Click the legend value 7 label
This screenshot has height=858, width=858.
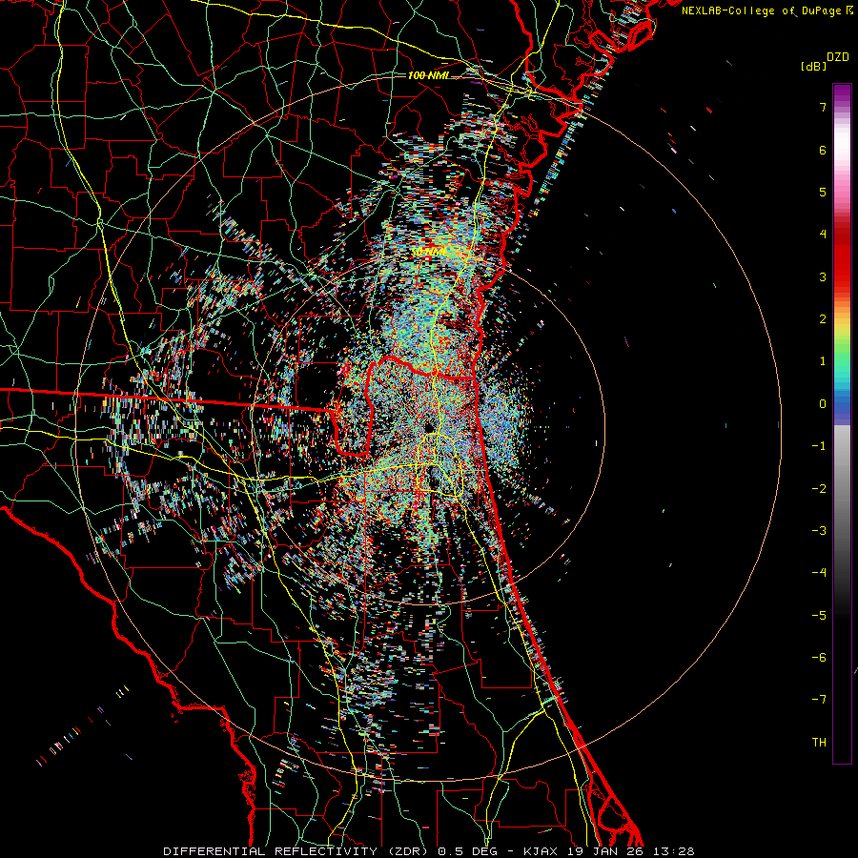(823, 107)
